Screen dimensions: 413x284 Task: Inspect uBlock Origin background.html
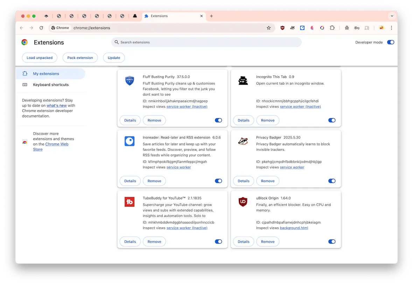pos(294,228)
